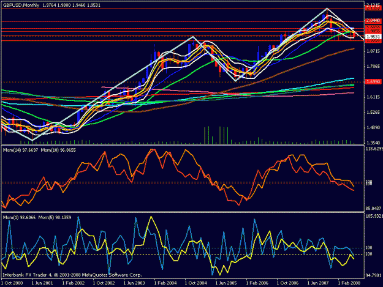Click the 118.6299 momentum scale value
Screen dimensions: 383x287
tap(374, 149)
